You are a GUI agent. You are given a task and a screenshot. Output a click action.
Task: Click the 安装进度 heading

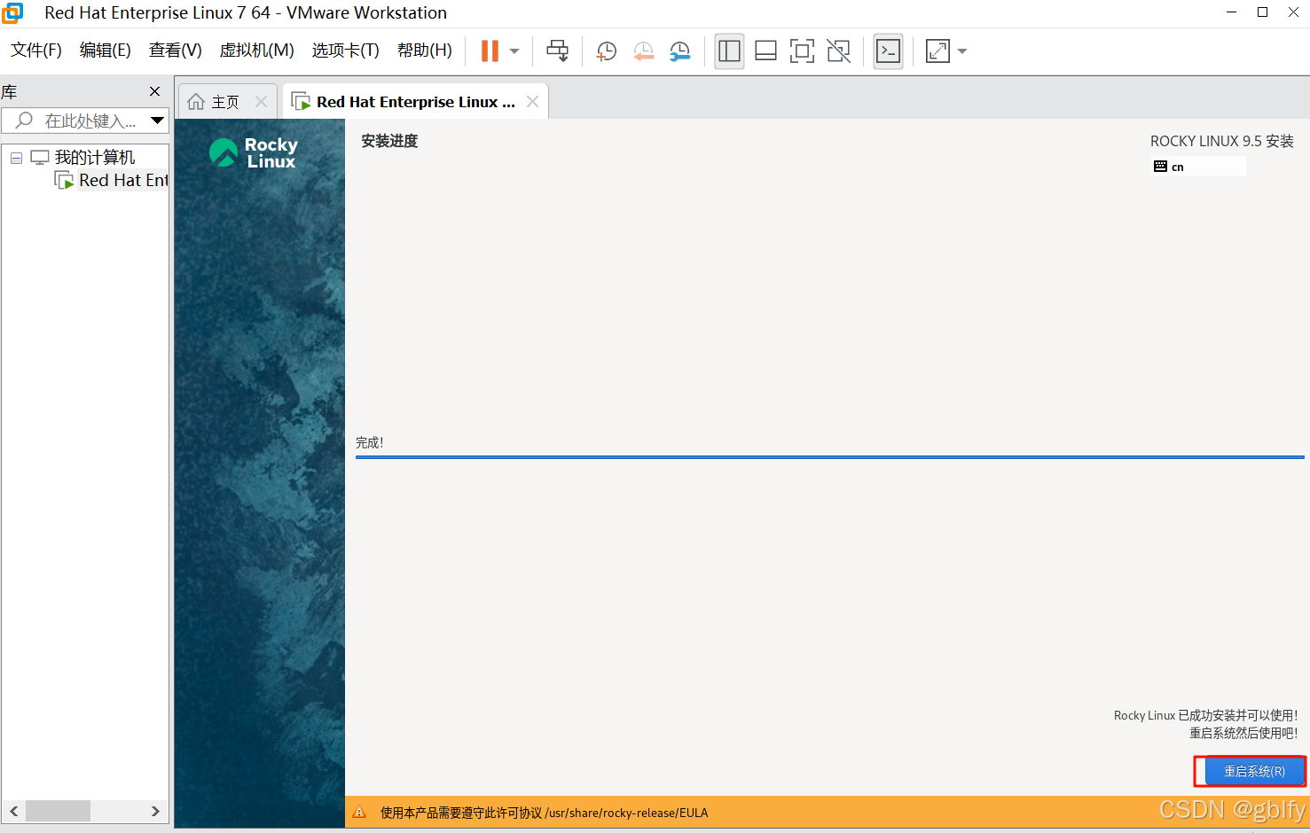tap(389, 141)
